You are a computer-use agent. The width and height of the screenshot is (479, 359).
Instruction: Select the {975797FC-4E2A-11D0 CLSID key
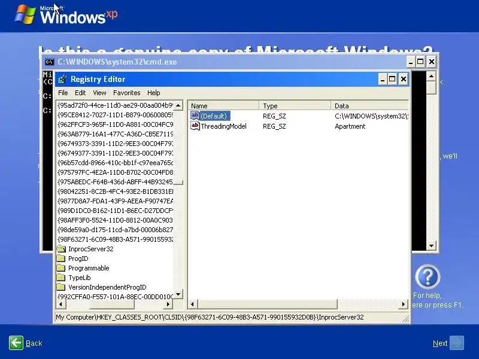pos(115,172)
